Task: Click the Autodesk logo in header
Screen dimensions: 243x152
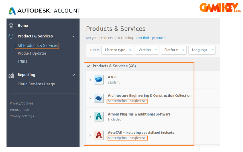Action: click(12, 11)
